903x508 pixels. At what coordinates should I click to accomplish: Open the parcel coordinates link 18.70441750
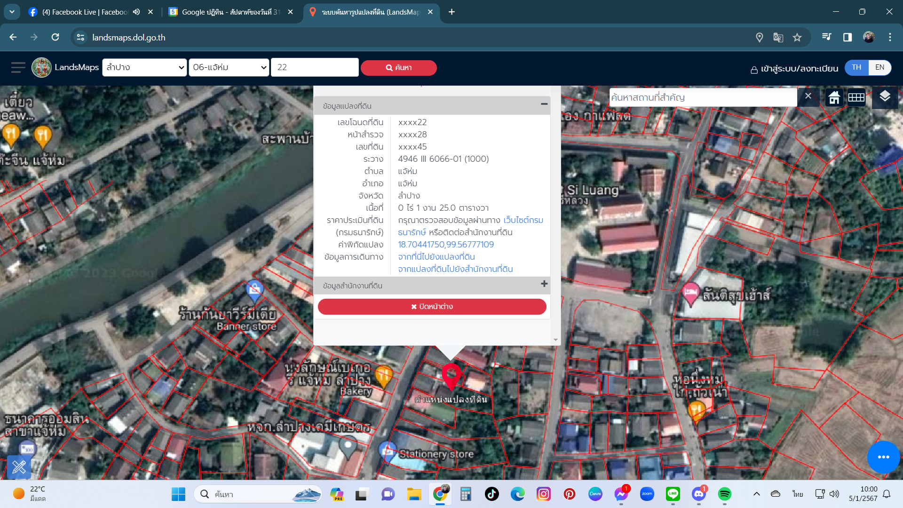point(445,245)
